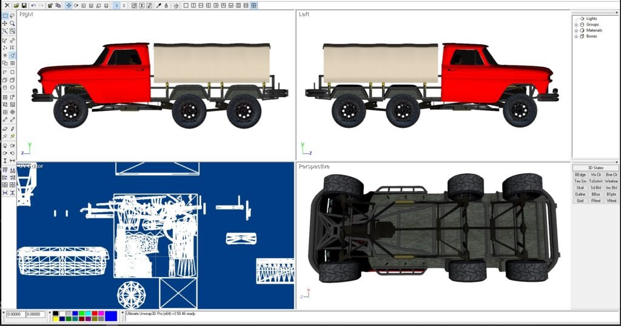Pick the red swatch in color palette

[x=95, y=313]
